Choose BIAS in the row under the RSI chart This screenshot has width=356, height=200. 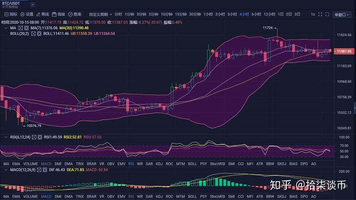point(293,164)
